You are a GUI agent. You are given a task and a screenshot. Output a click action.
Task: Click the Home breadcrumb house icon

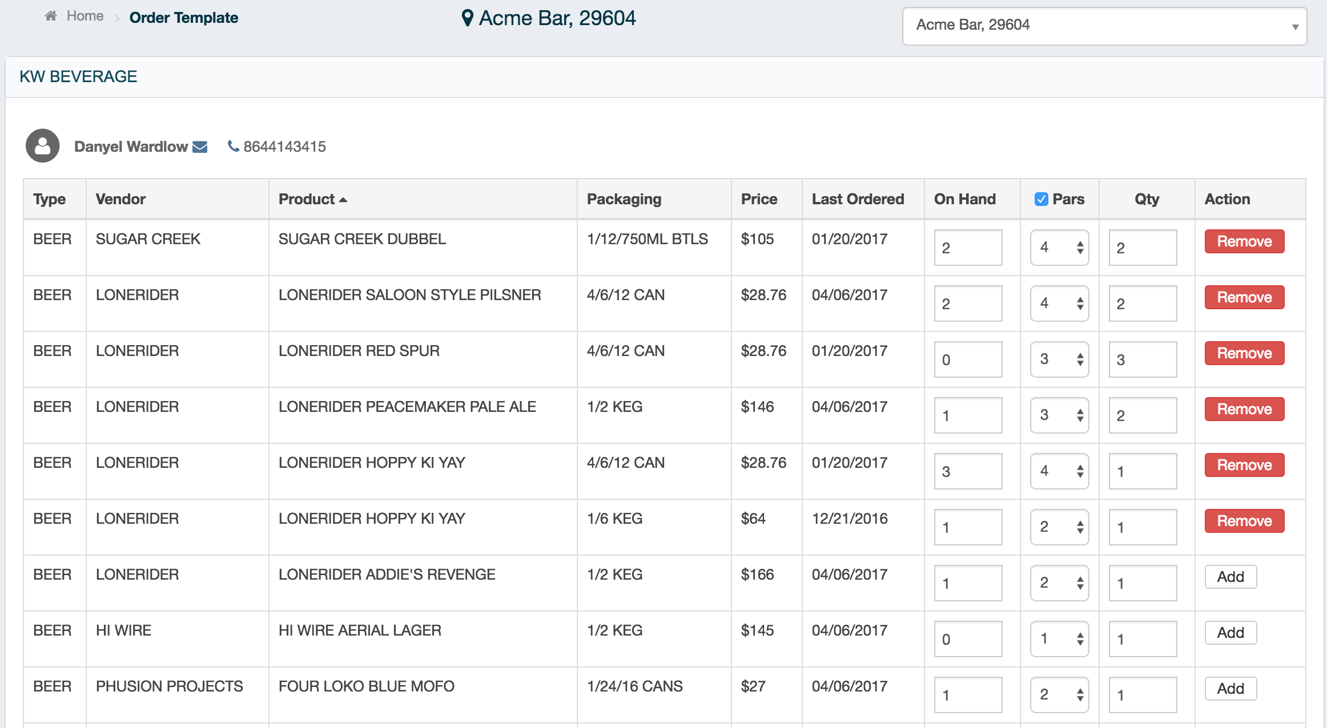click(51, 16)
